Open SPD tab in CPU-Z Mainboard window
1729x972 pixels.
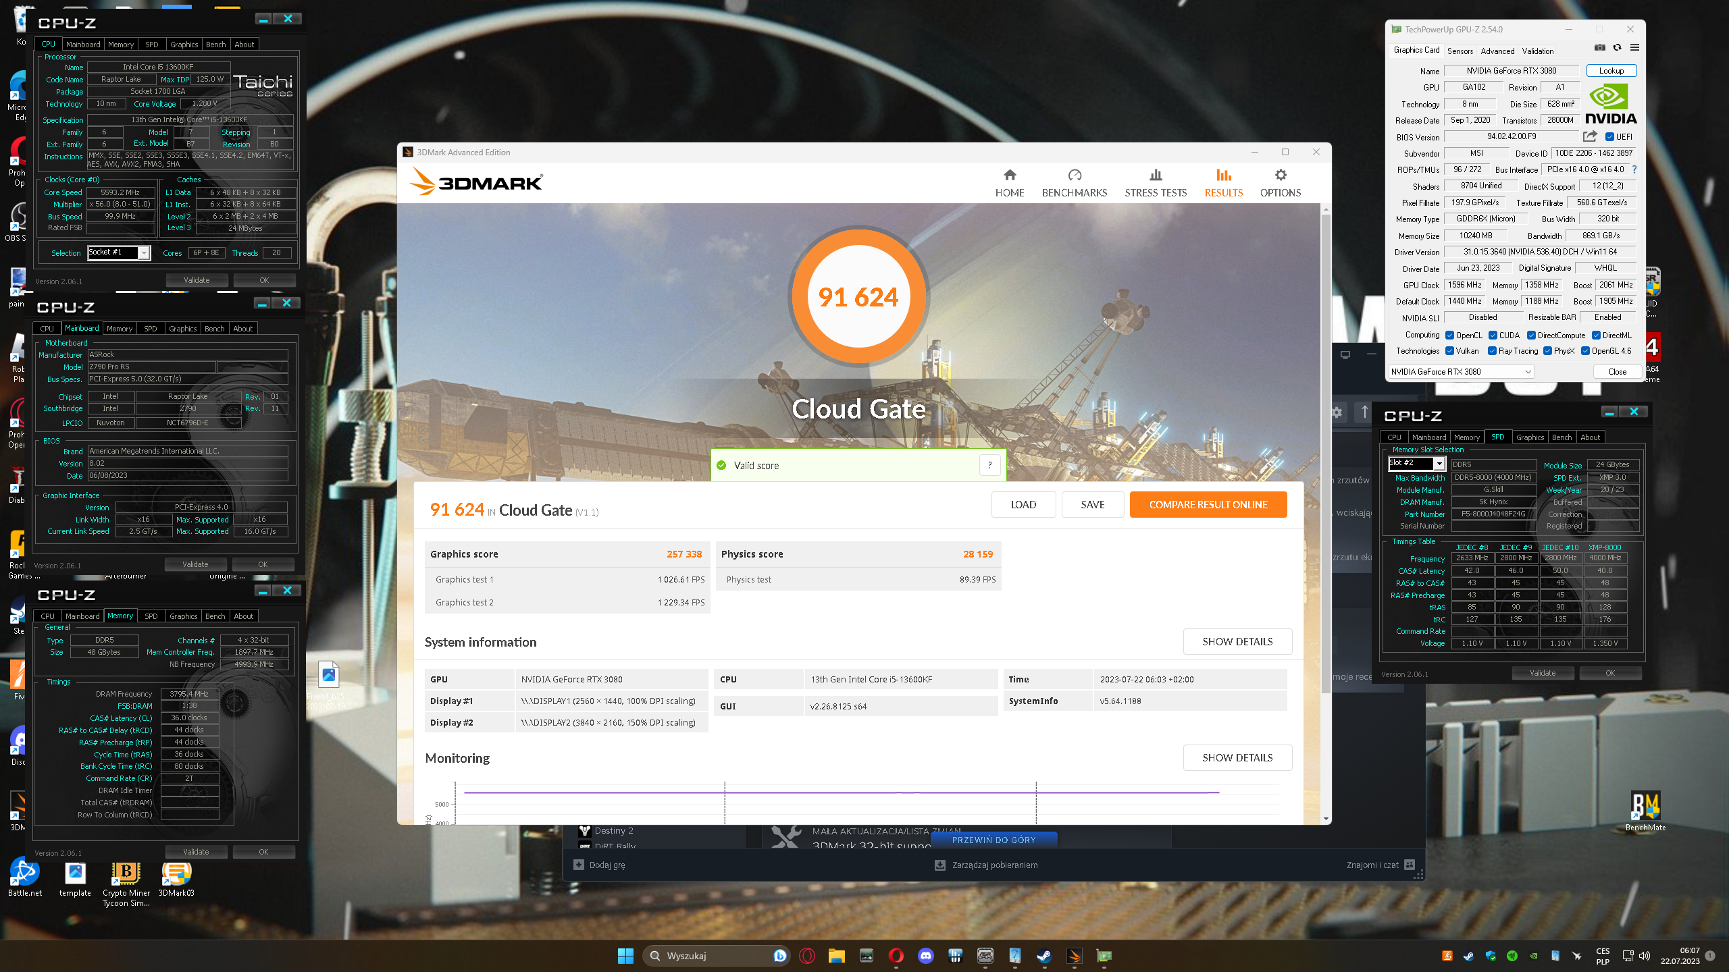point(151,329)
